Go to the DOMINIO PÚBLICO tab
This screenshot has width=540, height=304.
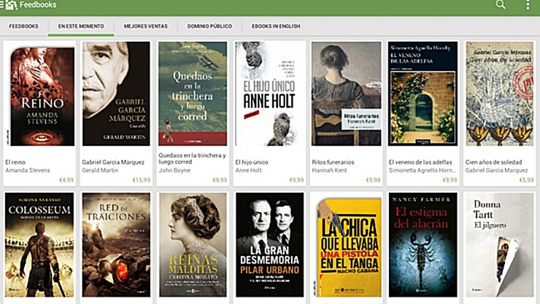(210, 26)
